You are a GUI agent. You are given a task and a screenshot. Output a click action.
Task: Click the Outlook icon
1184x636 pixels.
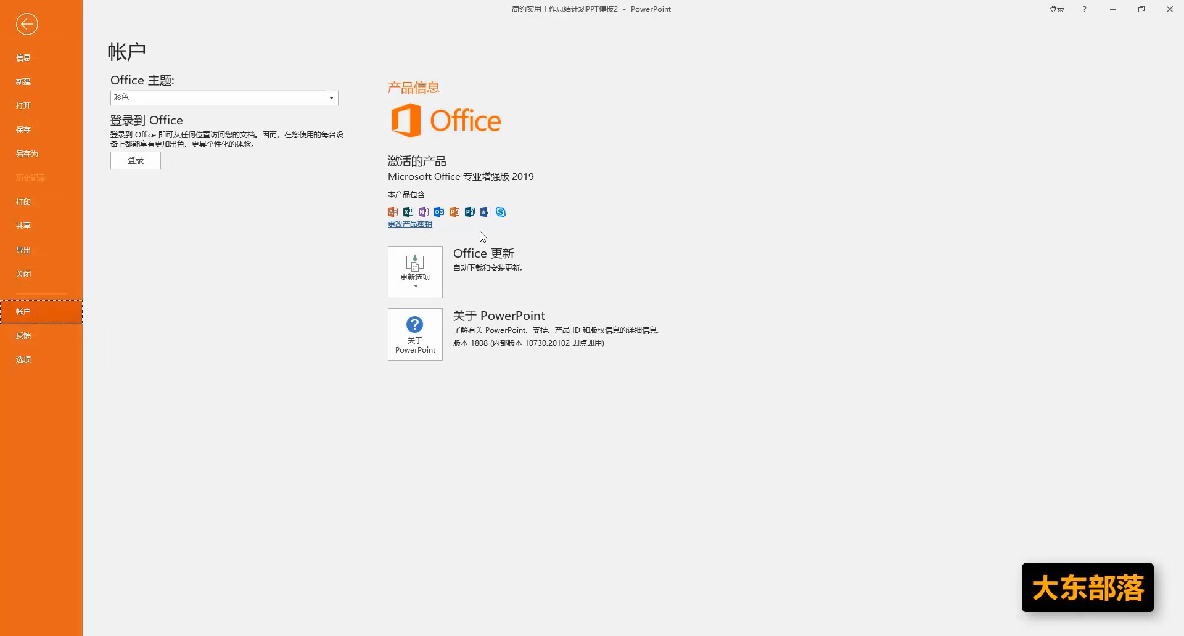tap(438, 212)
